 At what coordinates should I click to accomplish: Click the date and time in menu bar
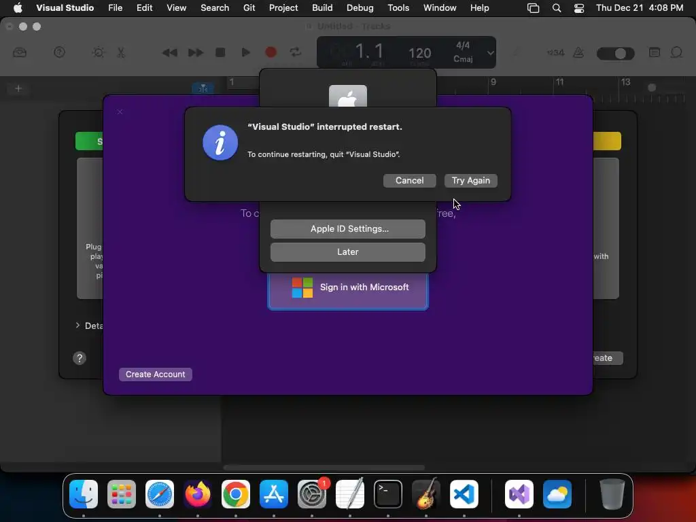[639, 7]
